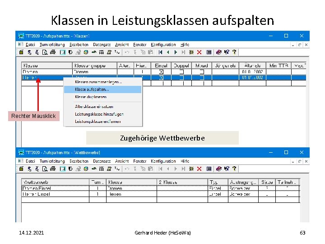The height and width of the screenshot is (244, 325).
Task: Click the yellow question mark help icon in Klassen toolbar
Action: pos(234,52)
